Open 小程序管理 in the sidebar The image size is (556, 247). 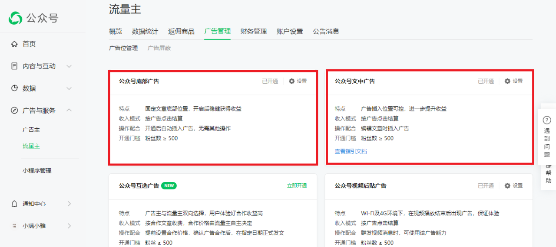tap(37, 170)
